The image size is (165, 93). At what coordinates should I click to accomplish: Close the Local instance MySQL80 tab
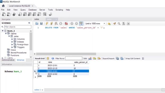(x=32, y=6)
